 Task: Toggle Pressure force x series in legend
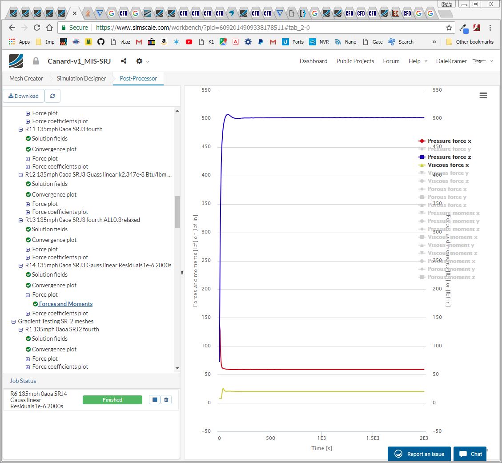click(449, 141)
